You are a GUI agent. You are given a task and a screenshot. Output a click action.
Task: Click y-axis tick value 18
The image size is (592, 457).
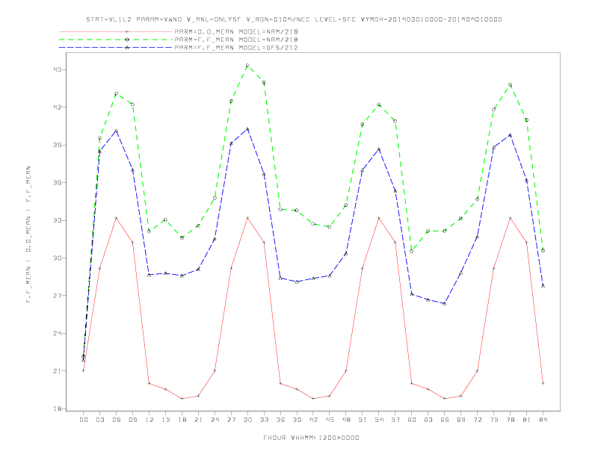58,408
